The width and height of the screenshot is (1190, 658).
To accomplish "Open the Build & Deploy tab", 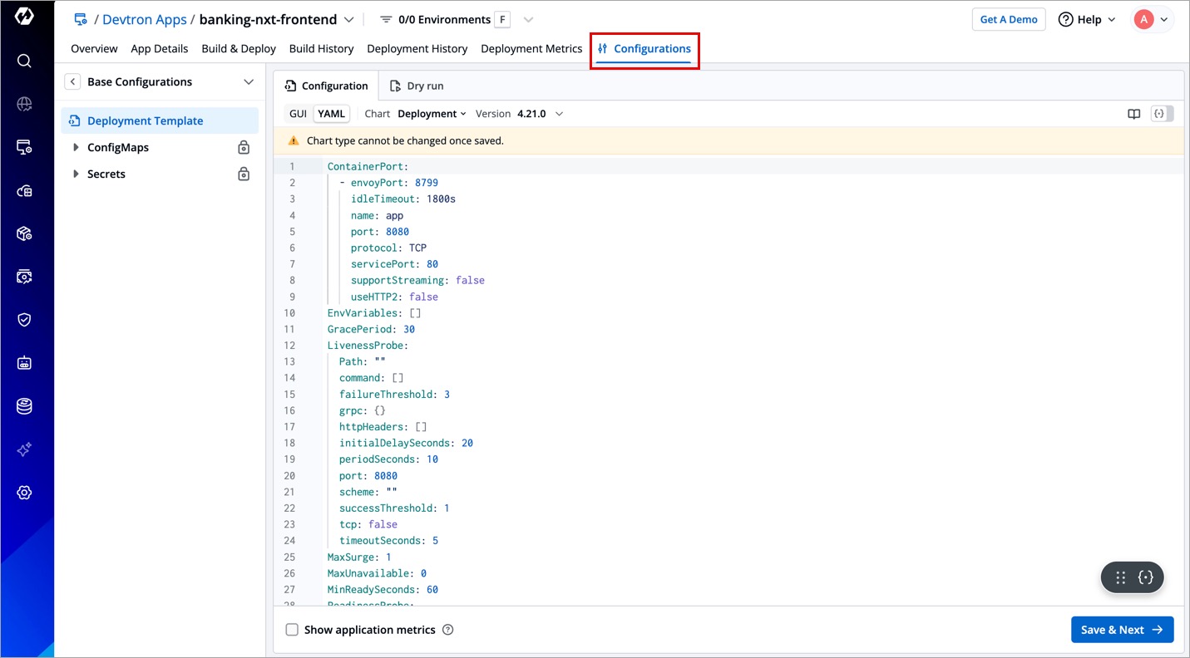I will click(239, 48).
